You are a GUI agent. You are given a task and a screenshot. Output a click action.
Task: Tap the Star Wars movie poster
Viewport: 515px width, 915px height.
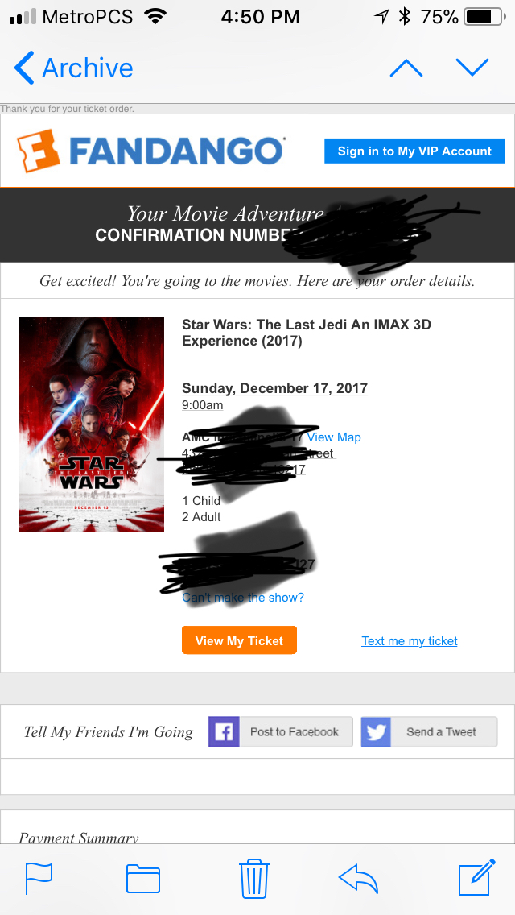coord(91,424)
